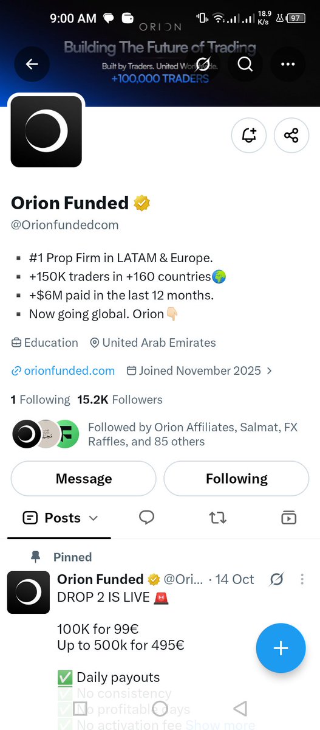
Task: Tap the blue compose plus button
Action: (x=281, y=648)
